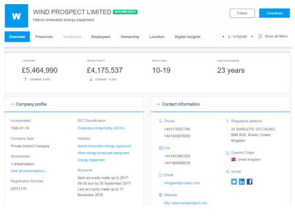Click phone number +441900878055
295x216 pixels.
177,136
